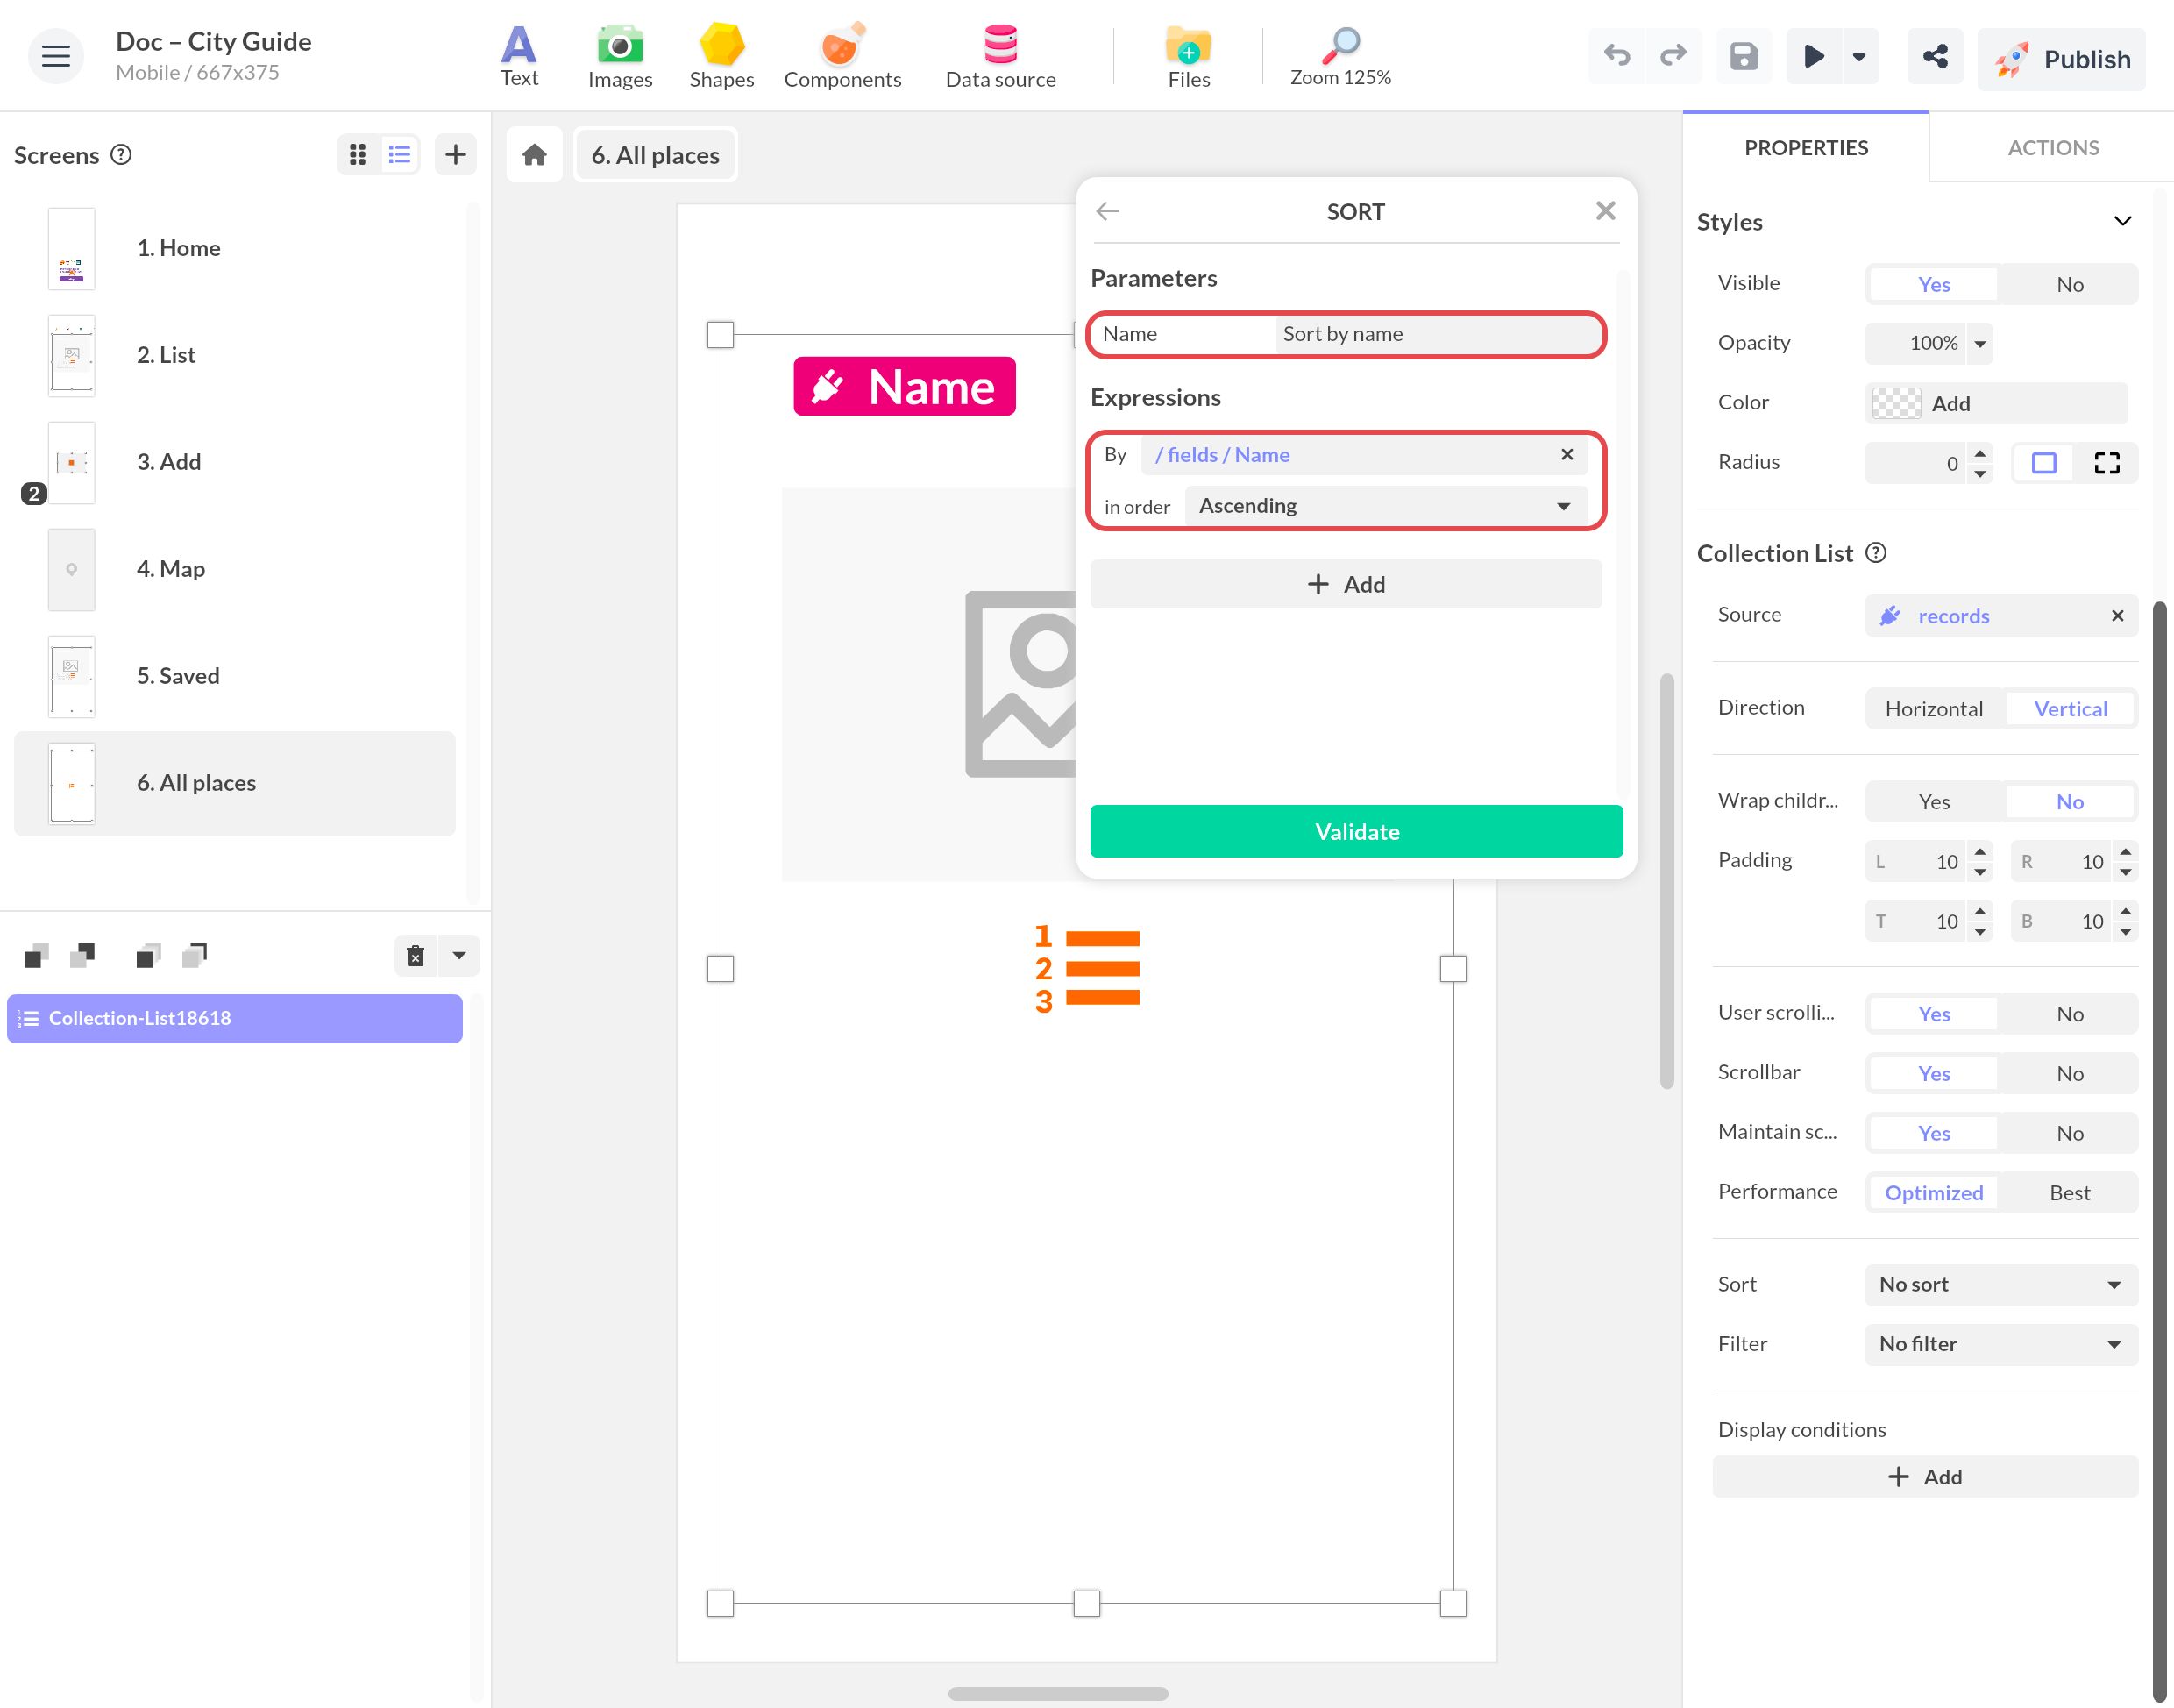The height and width of the screenshot is (1708, 2174).
Task: Open the Zoom 125% tool
Action: click(1339, 56)
